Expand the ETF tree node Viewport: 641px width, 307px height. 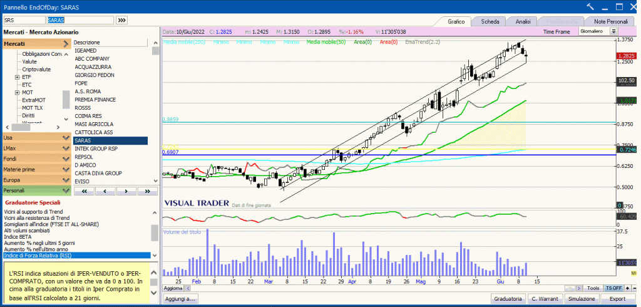pos(17,77)
